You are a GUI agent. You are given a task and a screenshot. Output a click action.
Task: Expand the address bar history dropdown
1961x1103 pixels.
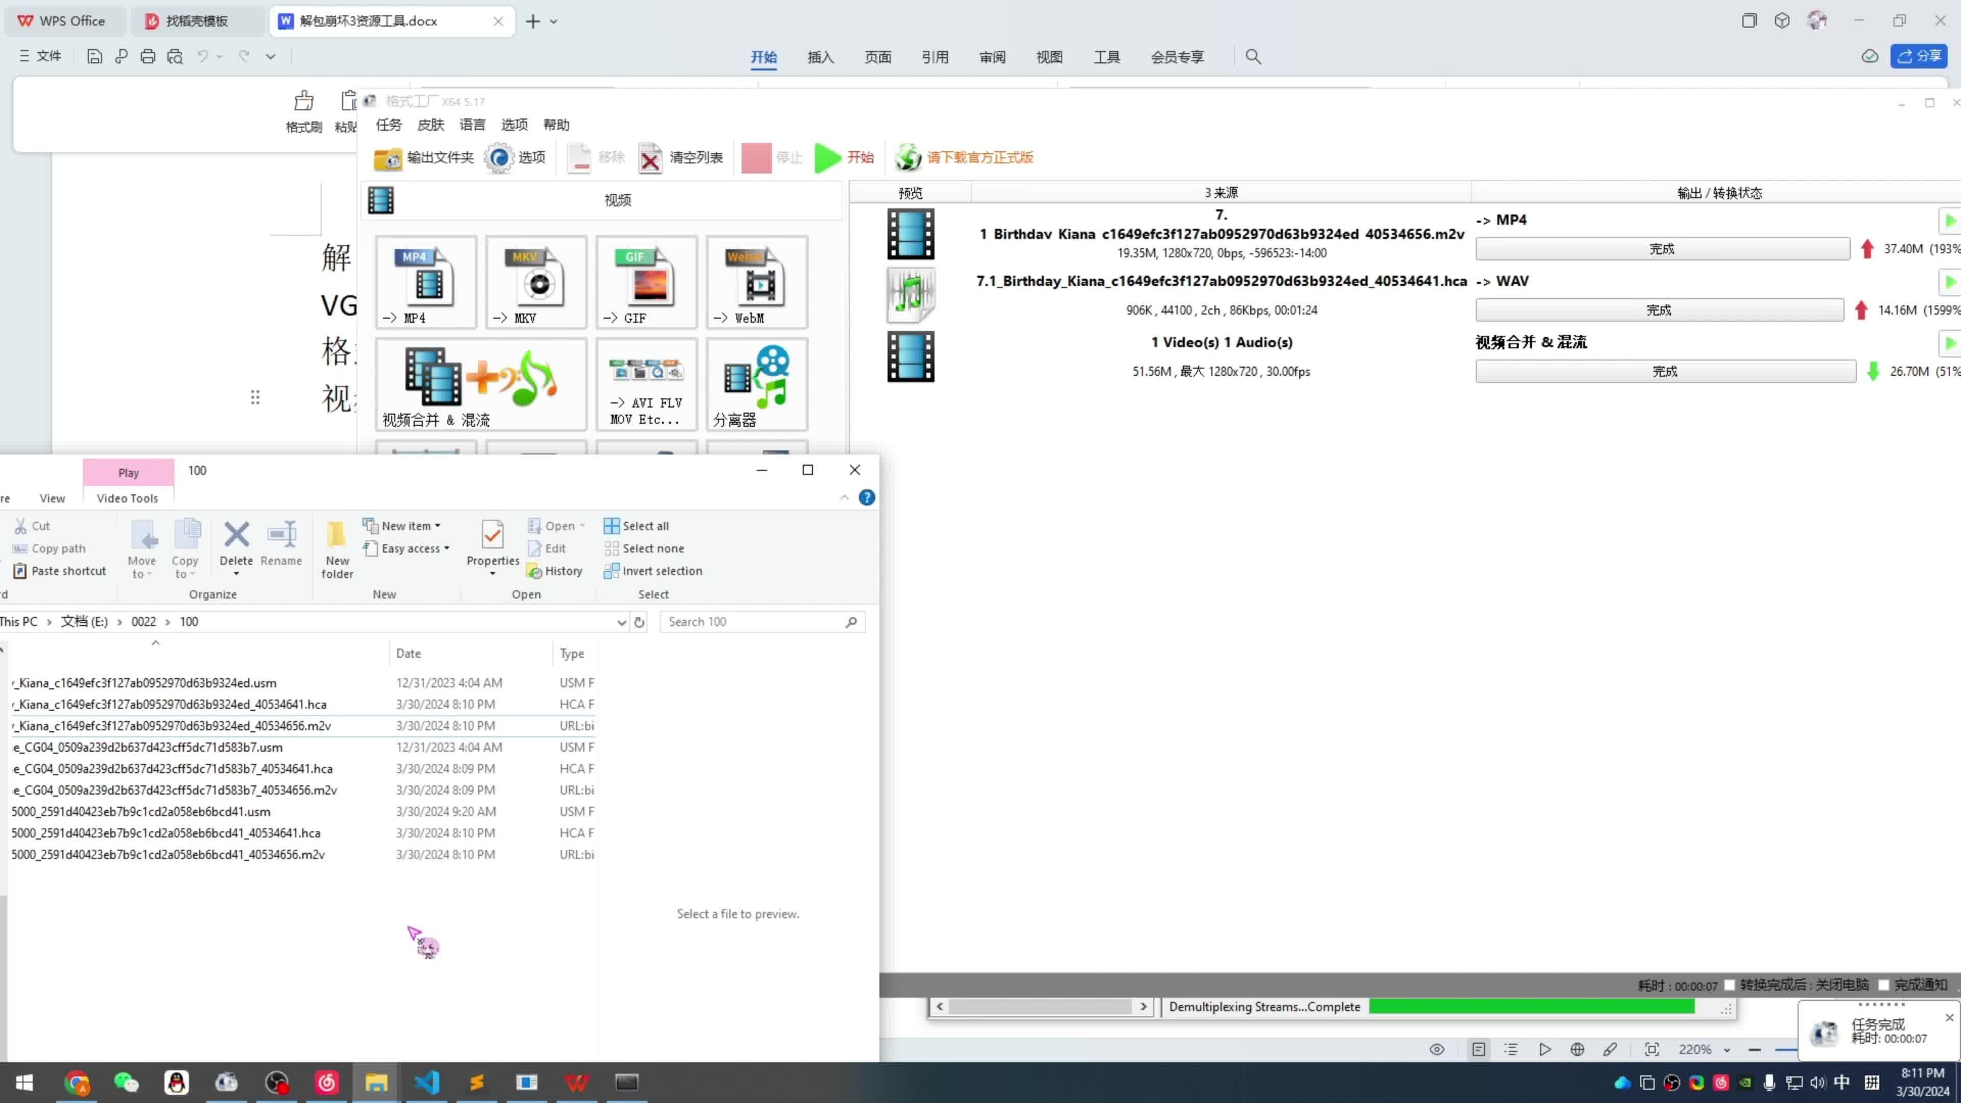coord(621,622)
